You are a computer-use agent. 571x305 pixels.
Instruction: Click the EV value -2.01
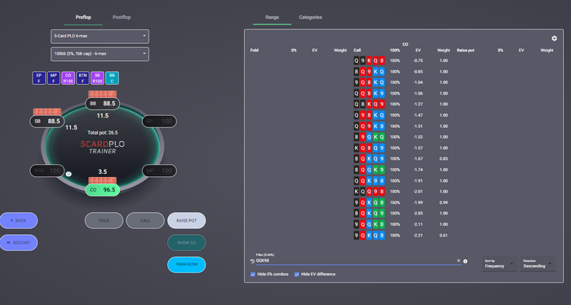pos(418,192)
